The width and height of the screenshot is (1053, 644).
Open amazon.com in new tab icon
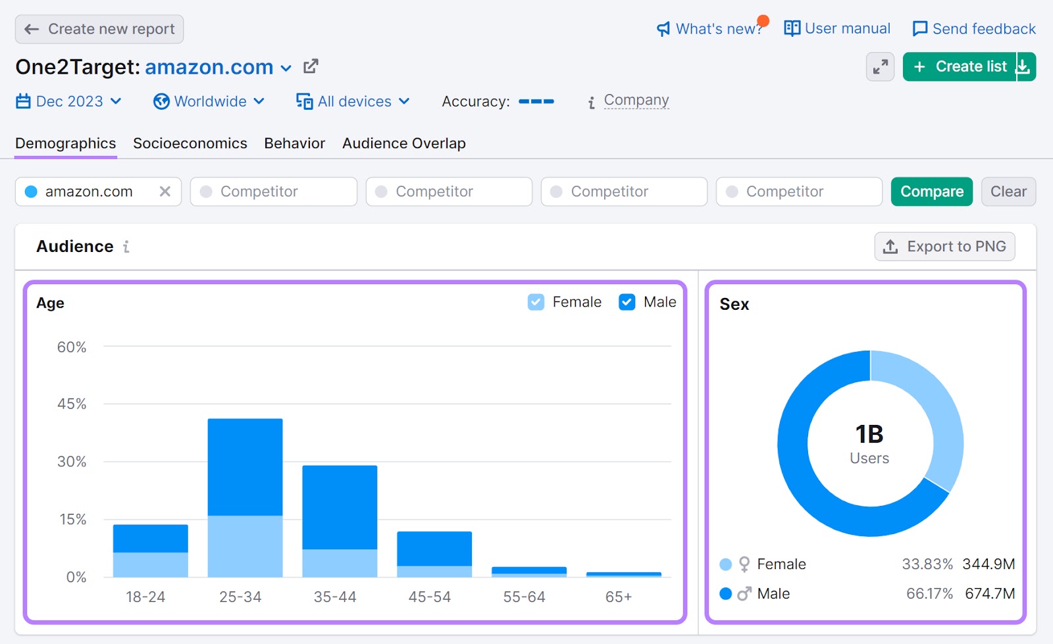pos(311,66)
